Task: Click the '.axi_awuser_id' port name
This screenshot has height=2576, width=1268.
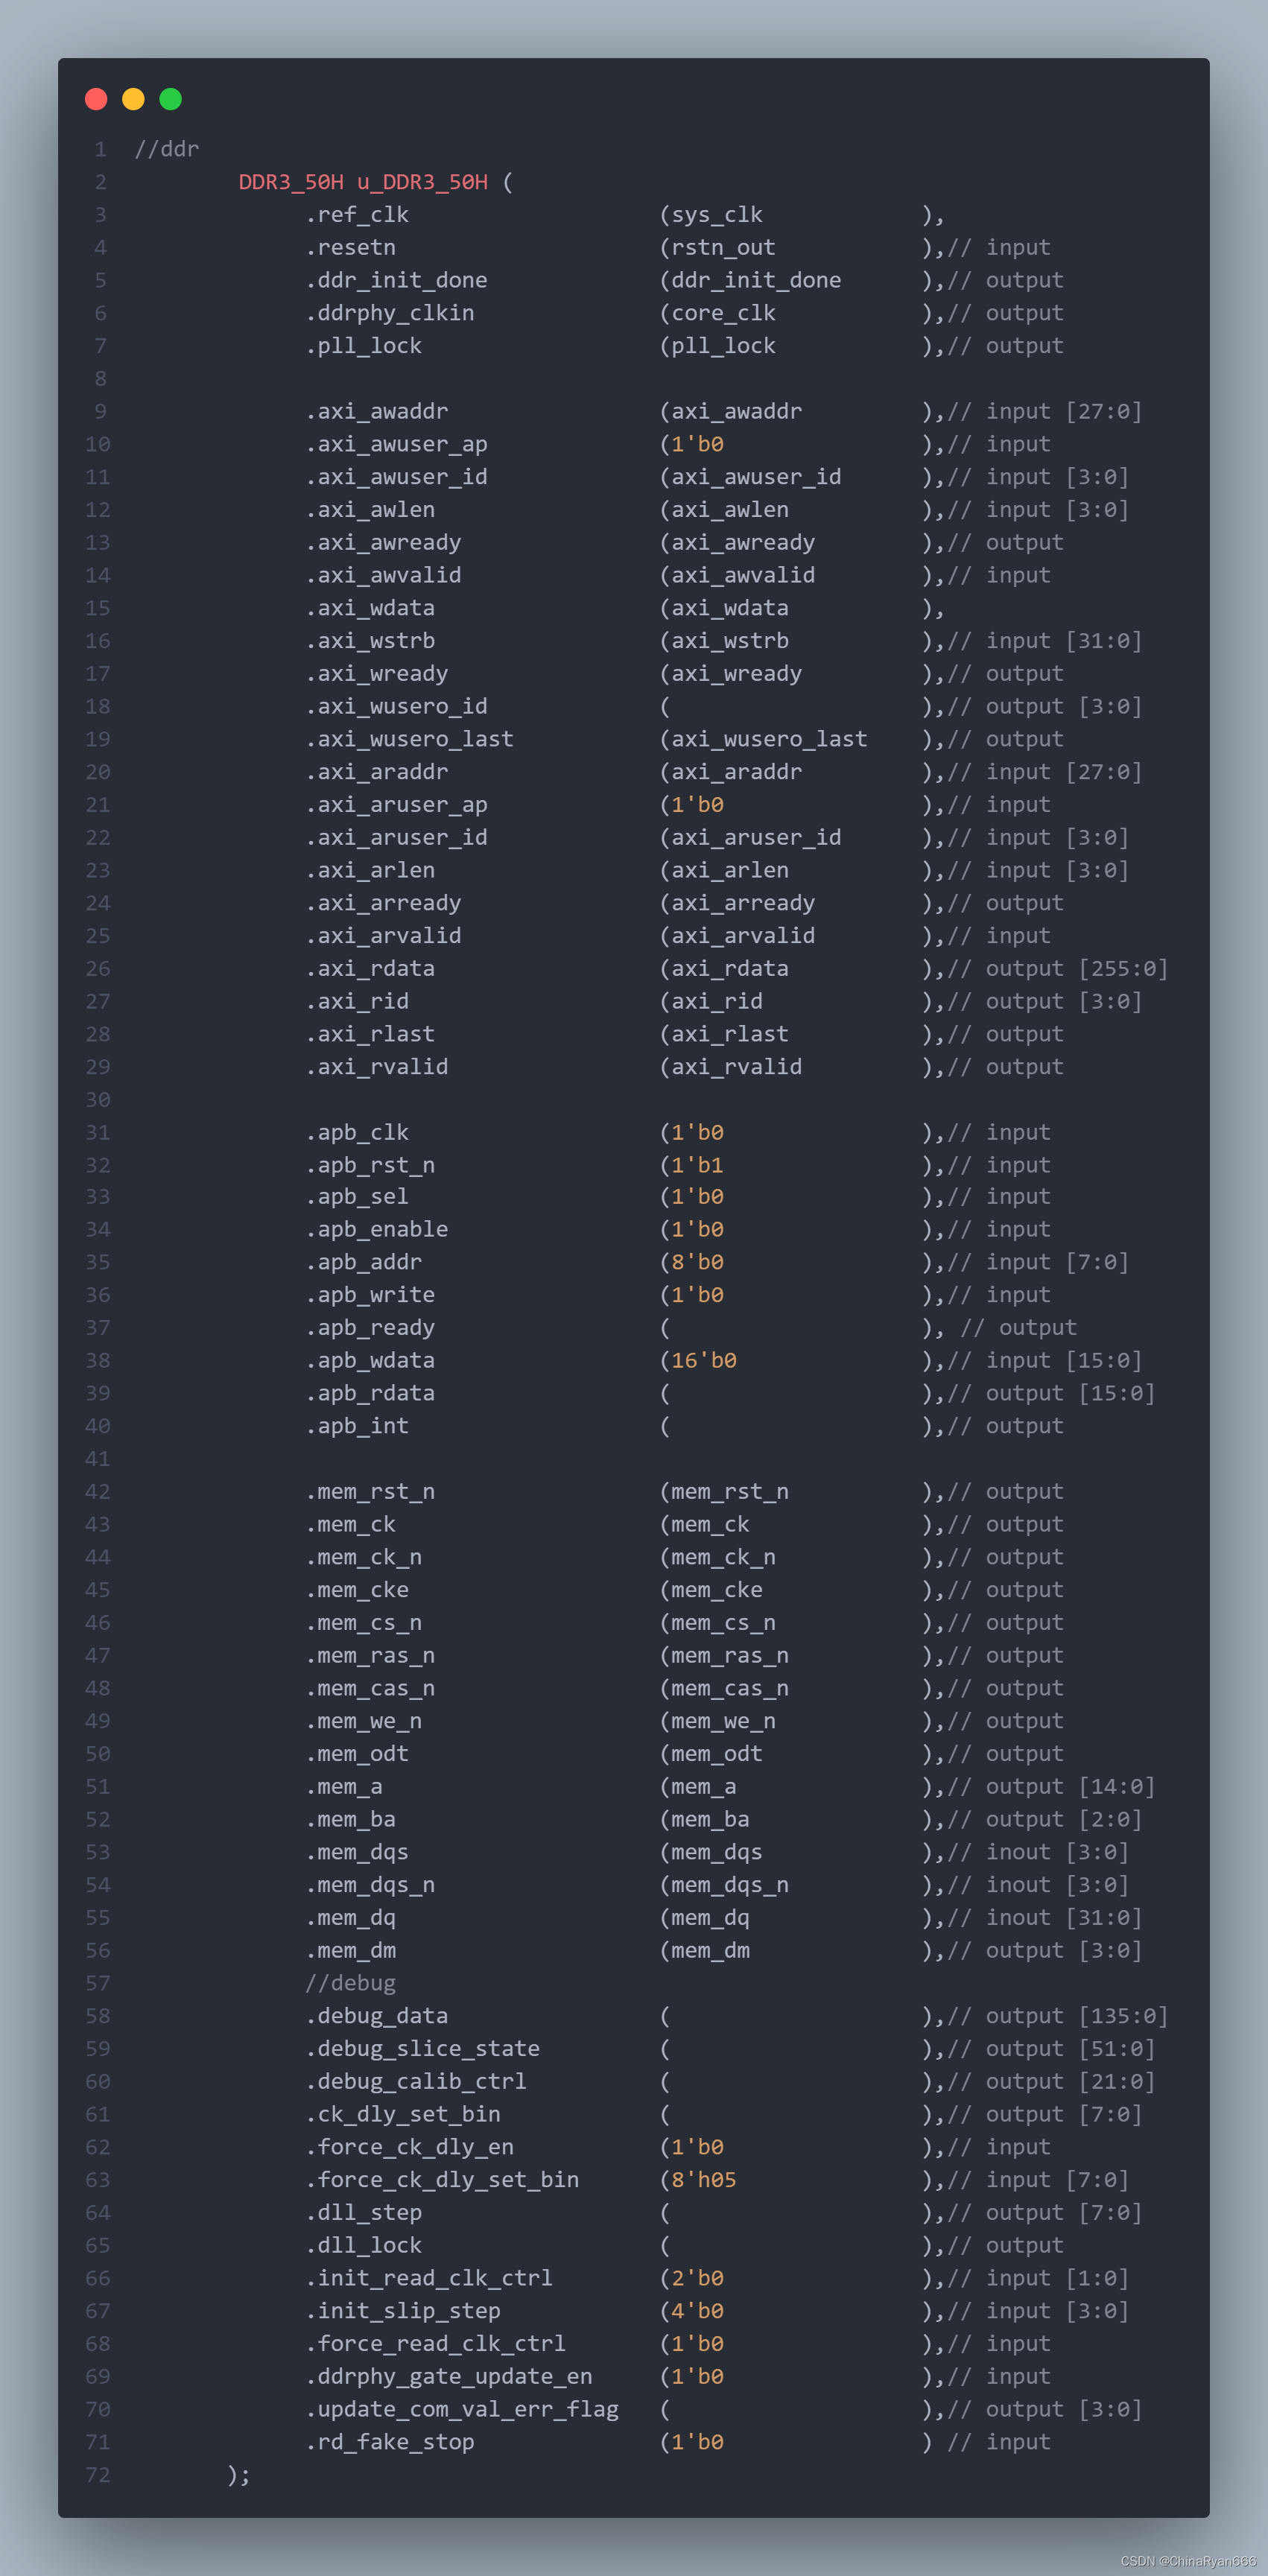Action: pos(396,477)
